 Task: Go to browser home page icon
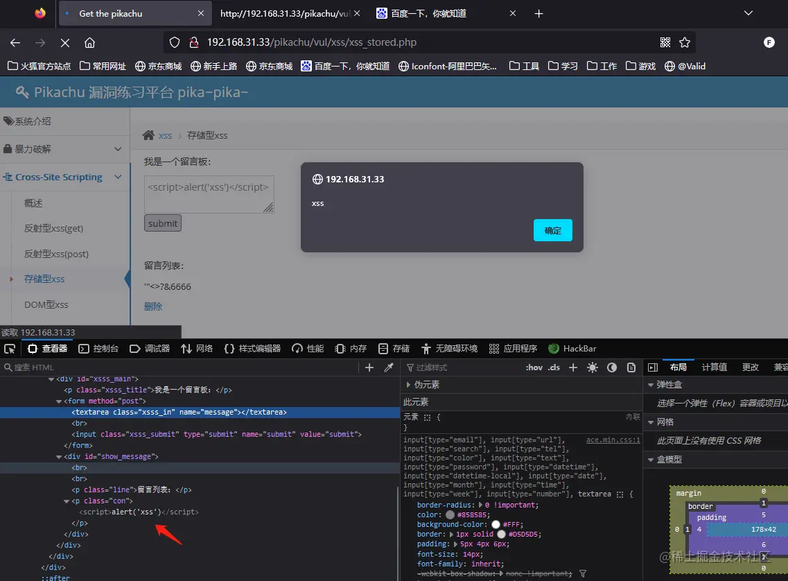[x=89, y=43]
